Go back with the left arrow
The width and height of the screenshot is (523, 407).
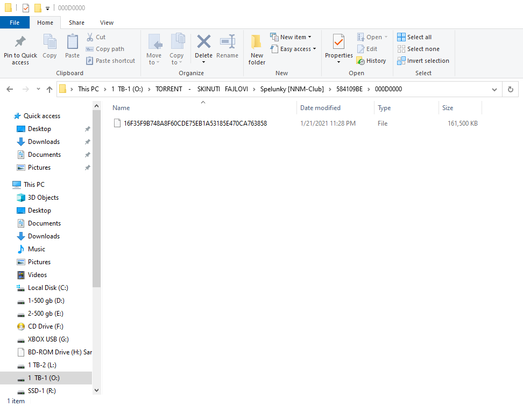click(x=10, y=89)
